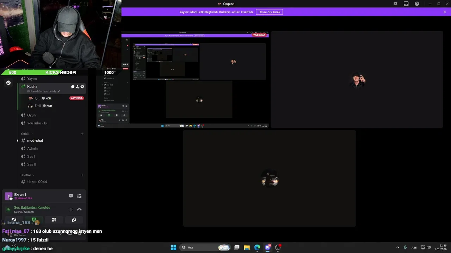Open Microsoft Edge from the taskbar
This screenshot has width=451, height=253.
(257, 247)
